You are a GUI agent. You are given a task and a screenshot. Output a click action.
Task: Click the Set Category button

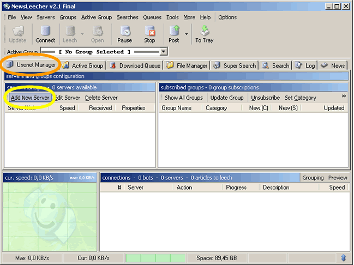(x=301, y=98)
